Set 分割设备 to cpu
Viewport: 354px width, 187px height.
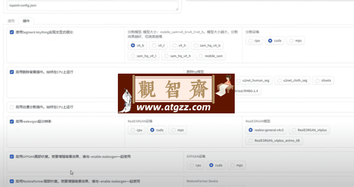pos(254,41)
